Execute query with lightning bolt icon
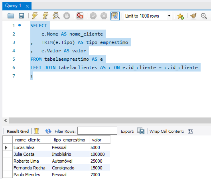 (35, 16)
